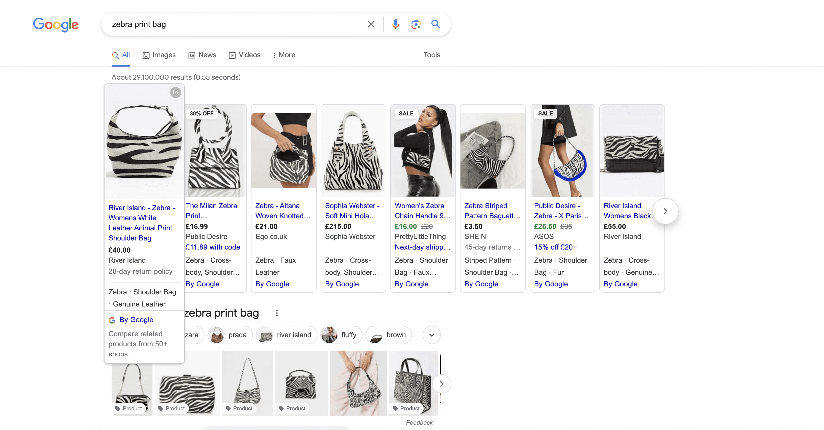Viewport: 824px width, 430px height.
Task: Show next shopping products with carousel arrow
Action: pos(665,211)
